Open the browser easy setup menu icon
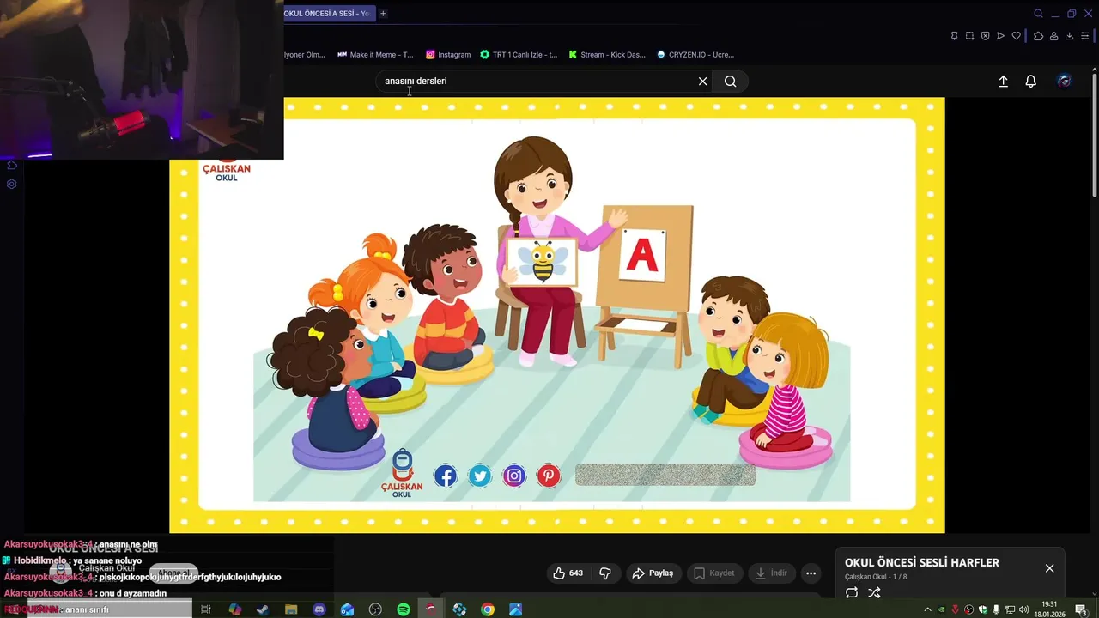This screenshot has width=1099, height=618. pos(1086,35)
